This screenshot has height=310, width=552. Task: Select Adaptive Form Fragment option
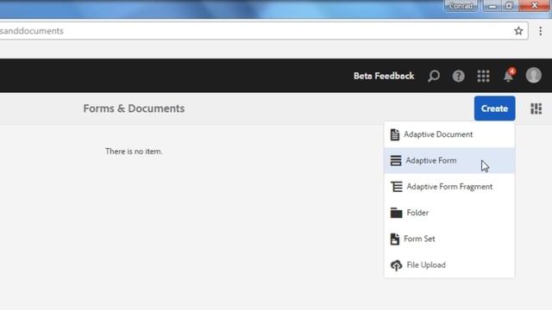pyautogui.click(x=449, y=186)
